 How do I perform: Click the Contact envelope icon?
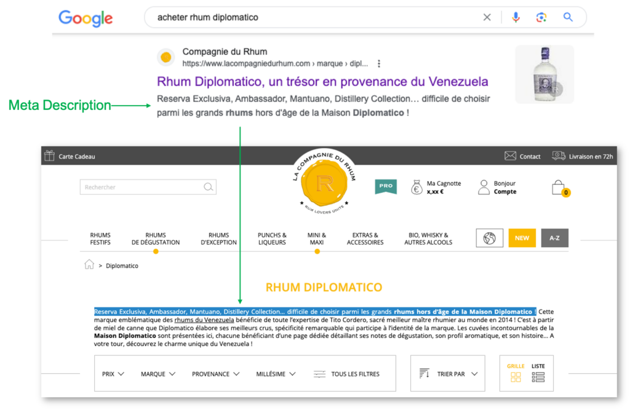[510, 156]
